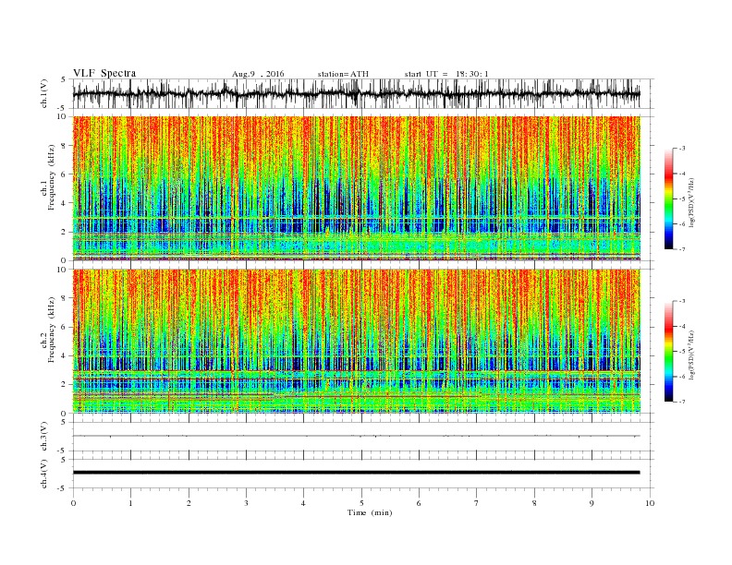This screenshot has width=732, height=565.
Task: Click the ch.1 "Frequency (kHz)" axis label
Action: [52, 178]
